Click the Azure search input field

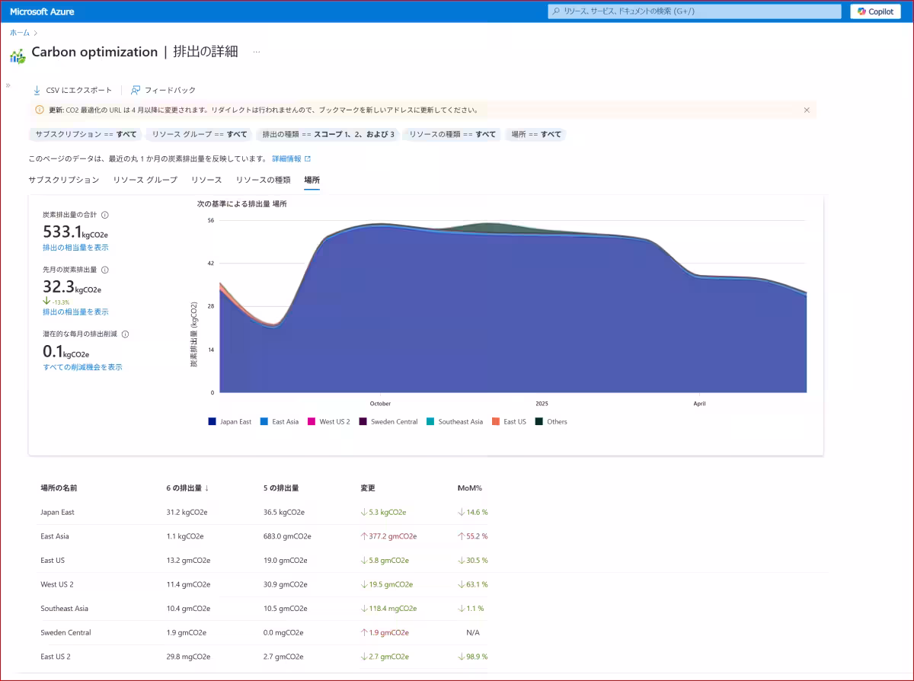693,11
